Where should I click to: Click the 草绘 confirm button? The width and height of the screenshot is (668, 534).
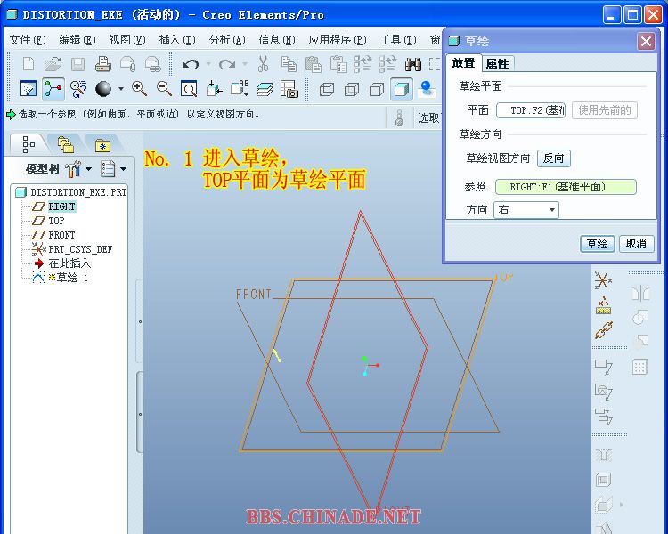pyautogui.click(x=597, y=243)
